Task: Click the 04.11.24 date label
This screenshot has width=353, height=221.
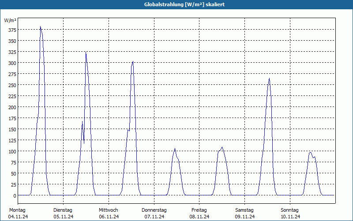Action: 18,217
